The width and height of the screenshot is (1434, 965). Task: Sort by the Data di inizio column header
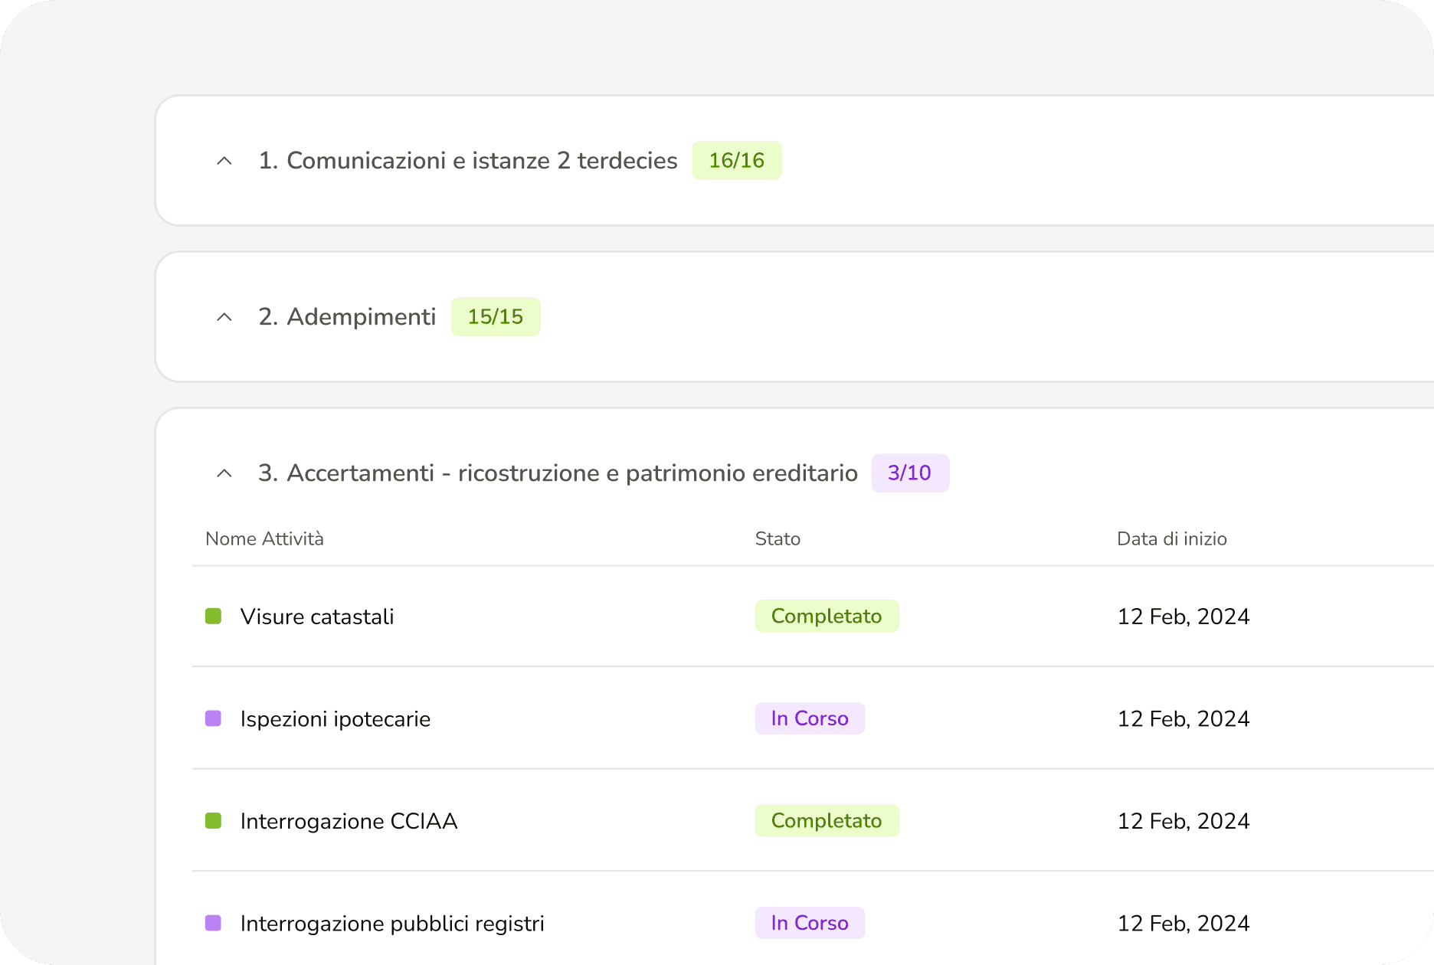1171,539
